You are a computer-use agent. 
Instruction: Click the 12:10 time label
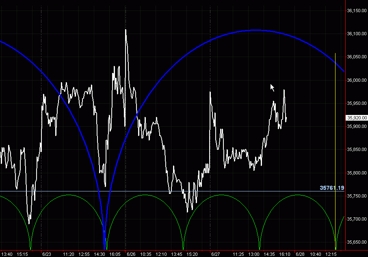[x=161, y=254]
